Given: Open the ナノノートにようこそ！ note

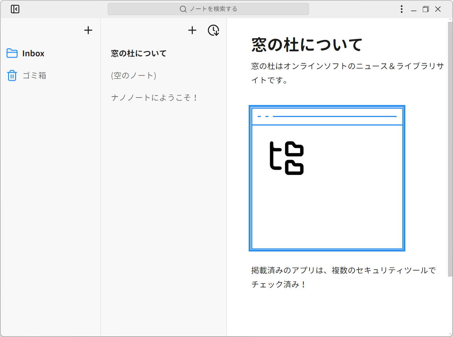Looking at the screenshot, I should (x=155, y=97).
